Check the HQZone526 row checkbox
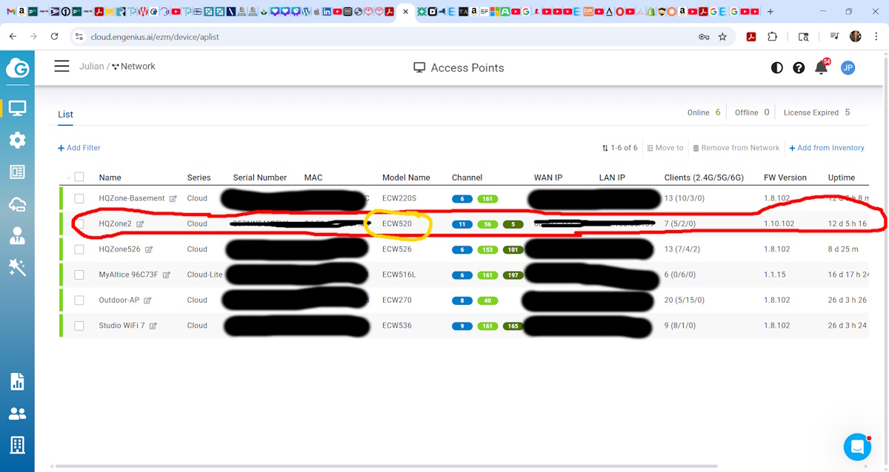 pos(79,249)
